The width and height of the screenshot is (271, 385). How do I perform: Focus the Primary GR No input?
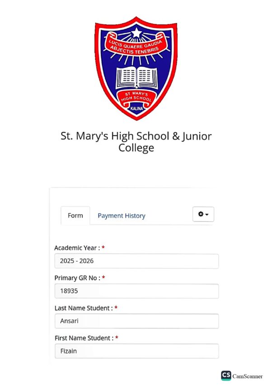[x=136, y=291]
